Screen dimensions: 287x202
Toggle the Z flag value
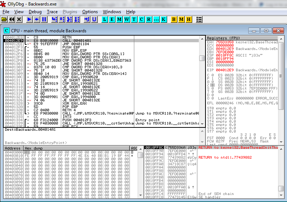(212, 85)
